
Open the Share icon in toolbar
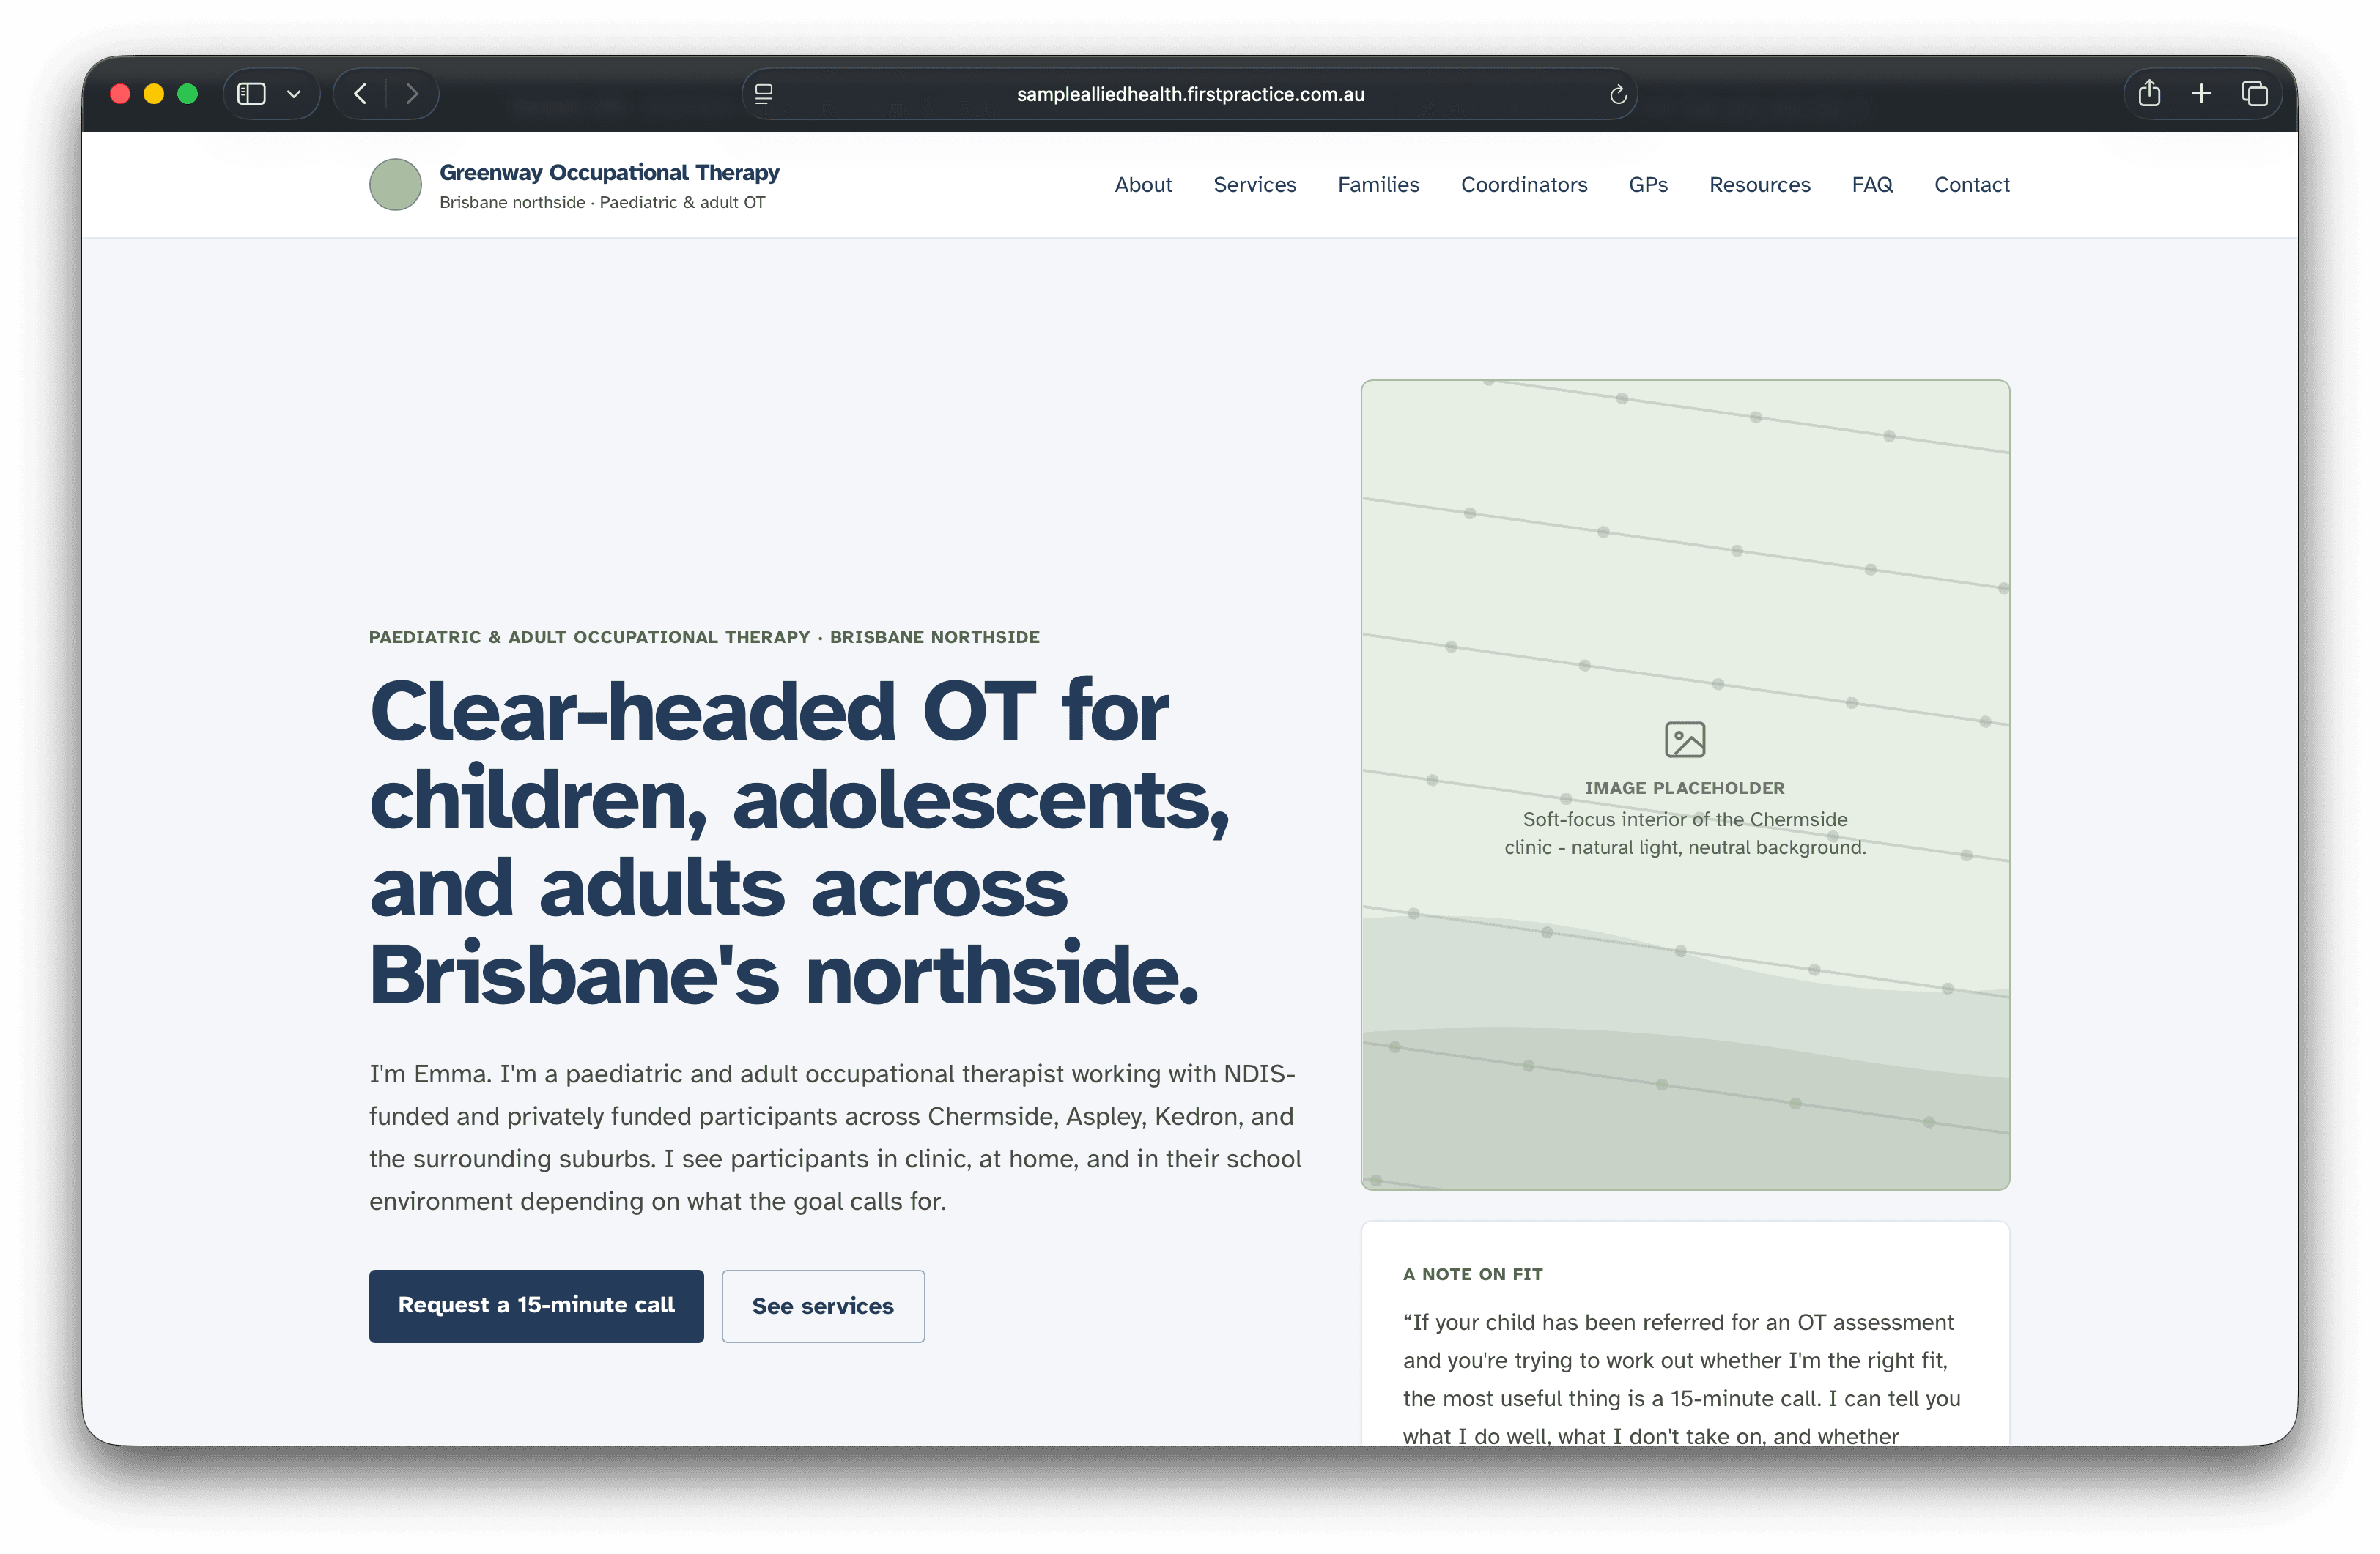coord(2149,94)
